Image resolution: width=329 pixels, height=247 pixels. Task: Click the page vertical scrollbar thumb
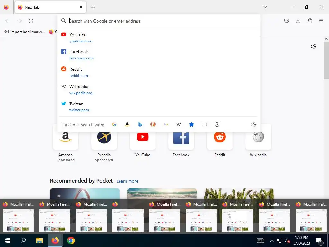(x=326, y=60)
